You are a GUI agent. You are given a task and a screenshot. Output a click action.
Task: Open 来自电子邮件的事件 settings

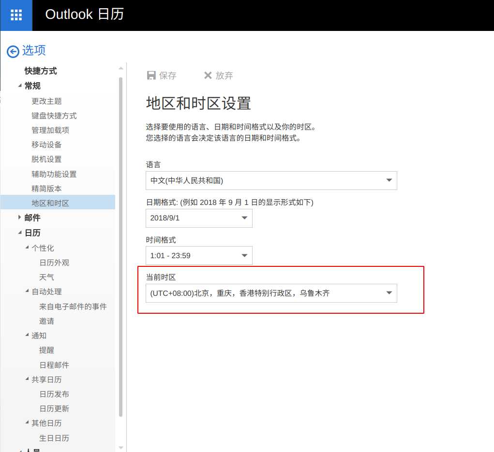[73, 306]
